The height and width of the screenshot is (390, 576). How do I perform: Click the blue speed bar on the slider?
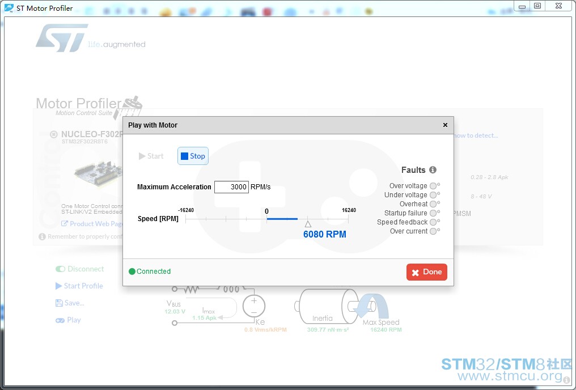tap(282, 219)
